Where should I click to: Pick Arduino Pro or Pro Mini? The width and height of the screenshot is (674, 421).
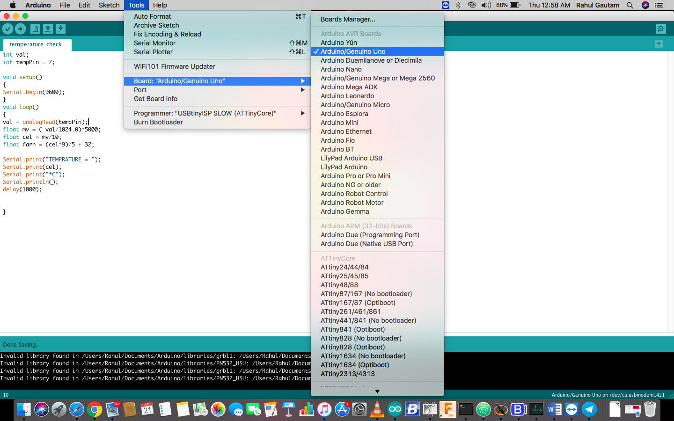point(377,176)
